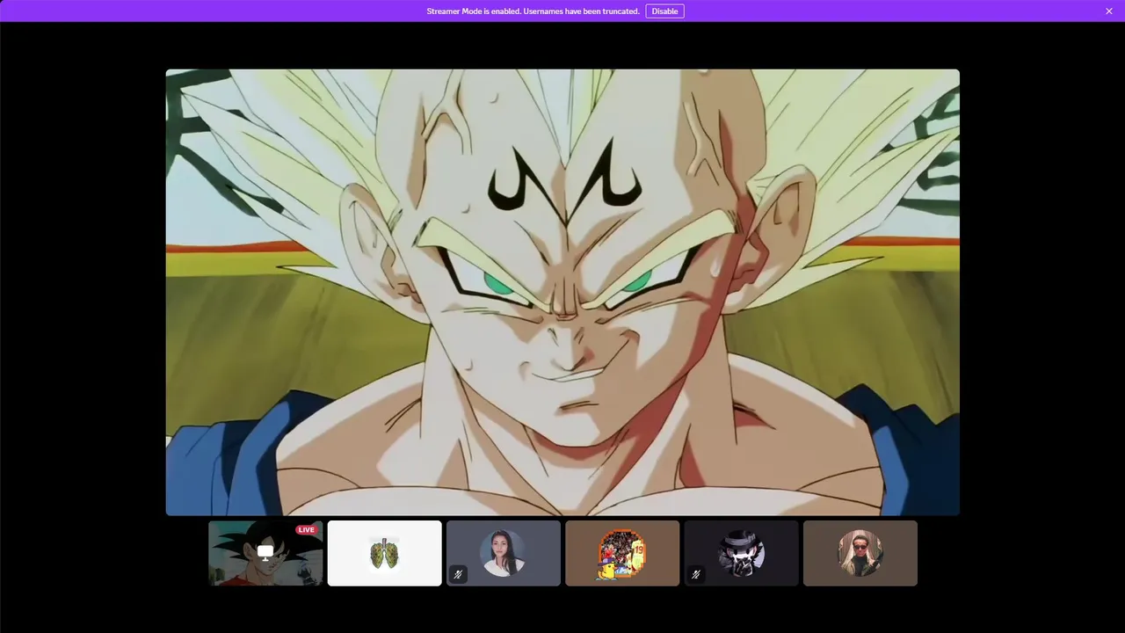Click muted mic icon on dark tile
1125x633 pixels.
click(696, 574)
